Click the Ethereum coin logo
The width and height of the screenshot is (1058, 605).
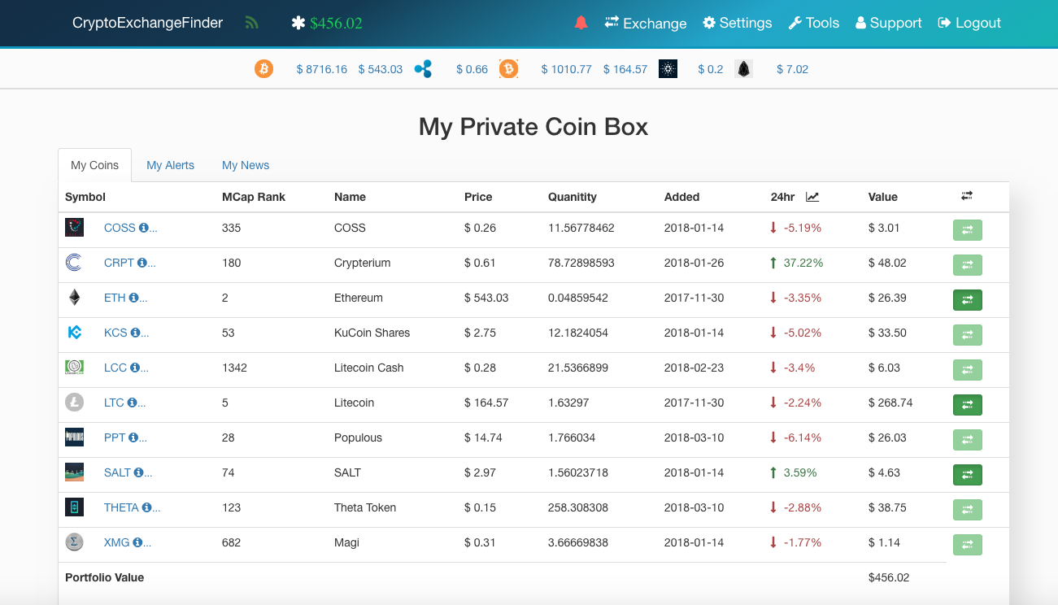tap(74, 298)
